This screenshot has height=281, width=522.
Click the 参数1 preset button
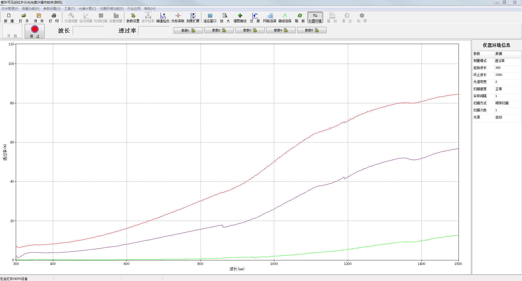188,30
